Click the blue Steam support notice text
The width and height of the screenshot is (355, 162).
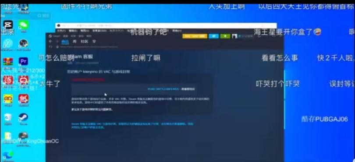[x=132, y=126]
